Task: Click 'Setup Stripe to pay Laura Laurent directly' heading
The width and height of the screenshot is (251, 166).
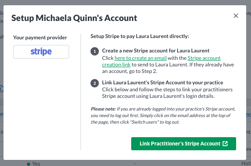Action: pyautogui.click(x=140, y=36)
